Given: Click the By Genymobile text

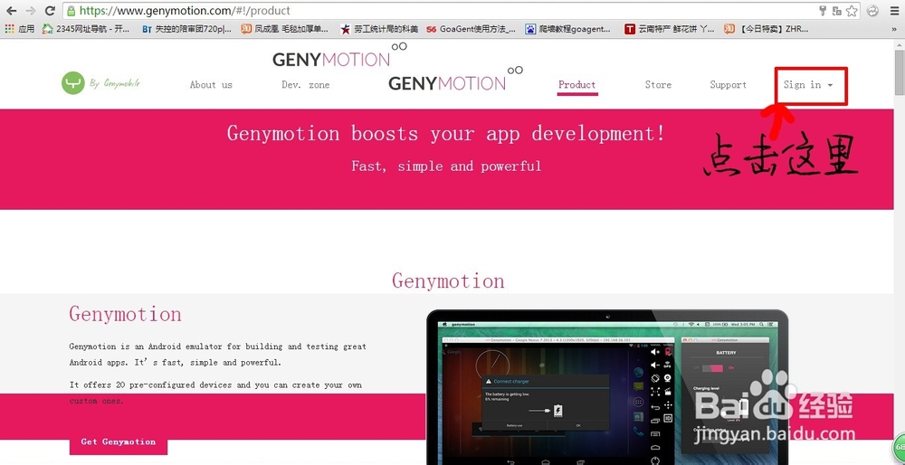Looking at the screenshot, I should (114, 83).
